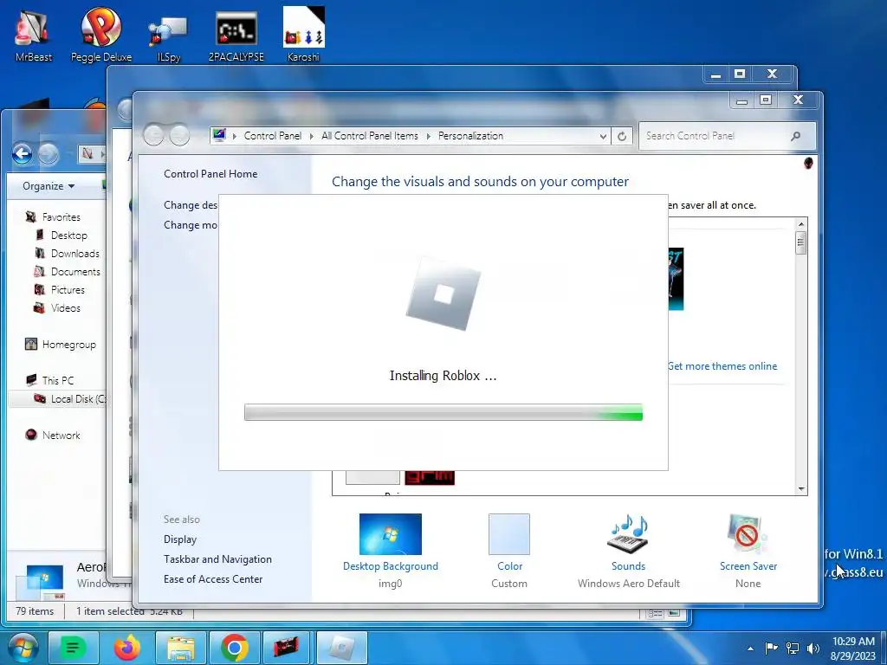Refresh the Control Panel address bar
The image size is (887, 665).
(x=621, y=136)
